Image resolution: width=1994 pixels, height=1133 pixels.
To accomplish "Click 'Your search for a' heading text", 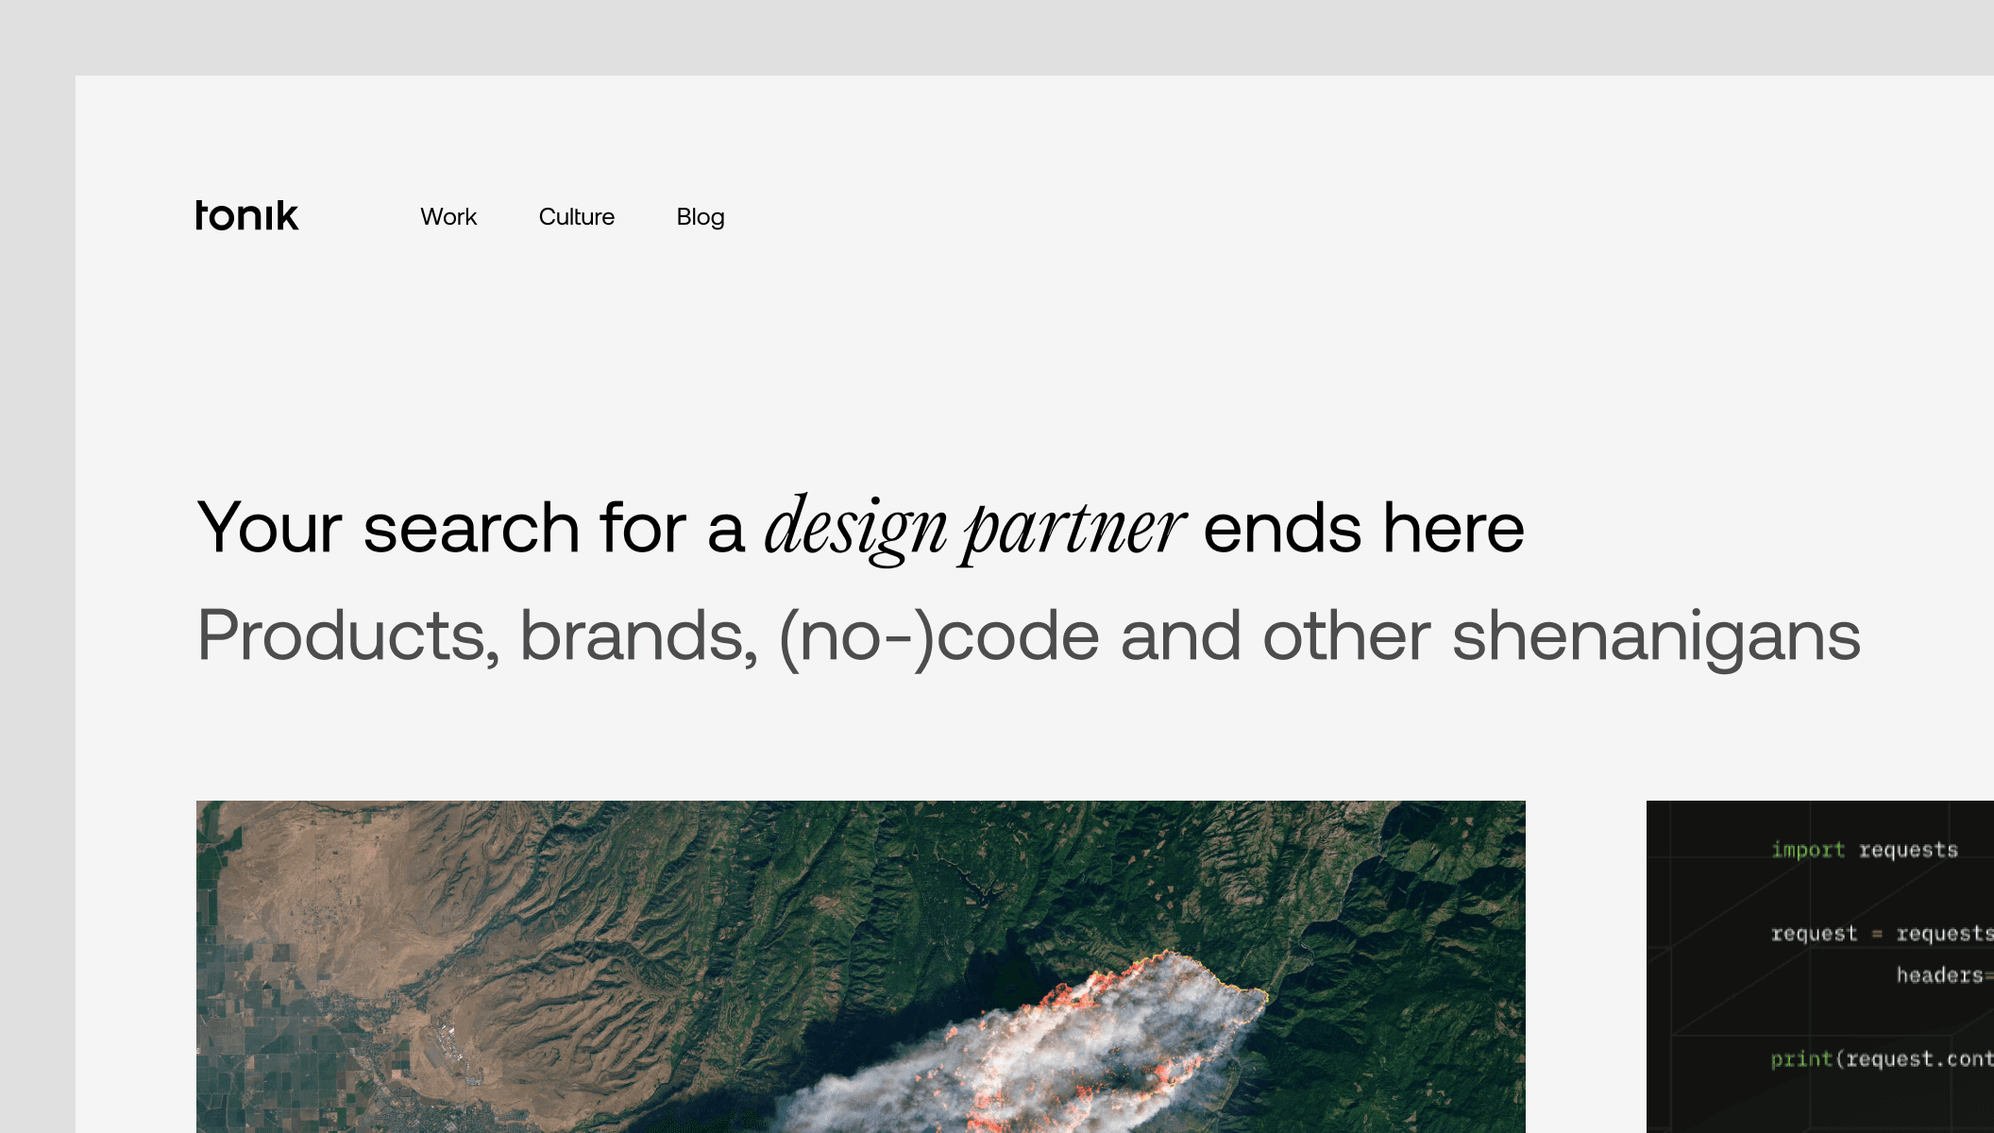I will (x=463, y=527).
